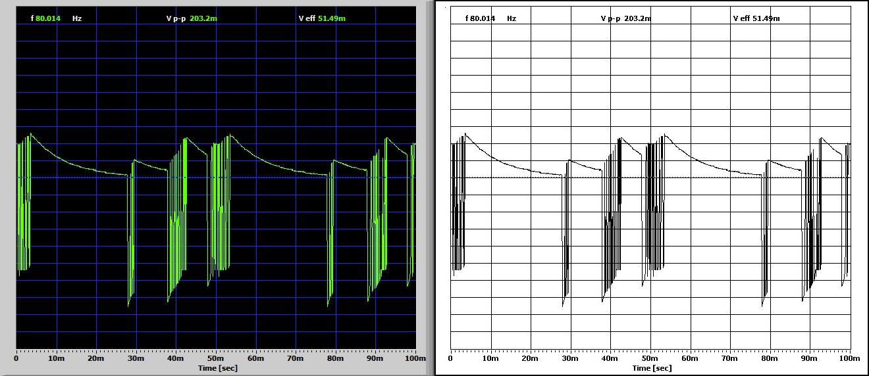Click the 30m tick label on the white graph axis
869x376 pixels.
tap(571, 359)
